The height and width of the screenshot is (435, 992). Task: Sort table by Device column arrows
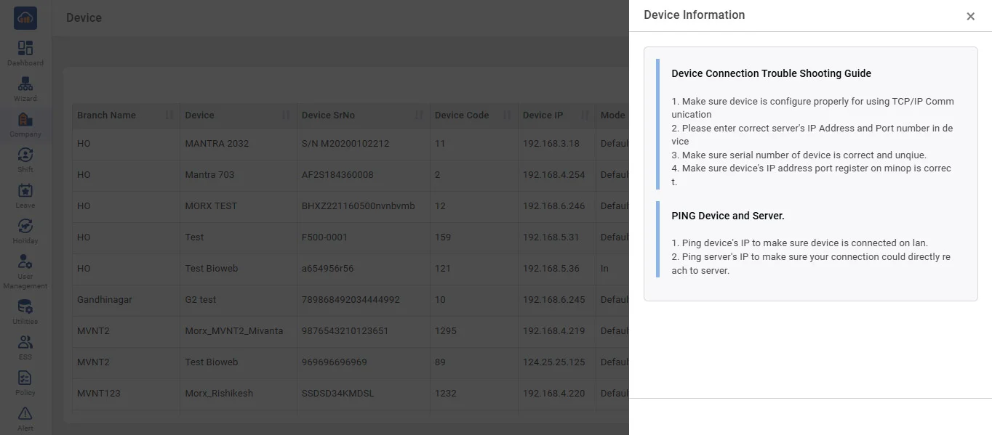click(x=286, y=115)
